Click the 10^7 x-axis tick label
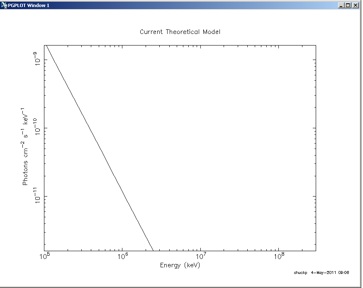 pyautogui.click(x=201, y=256)
